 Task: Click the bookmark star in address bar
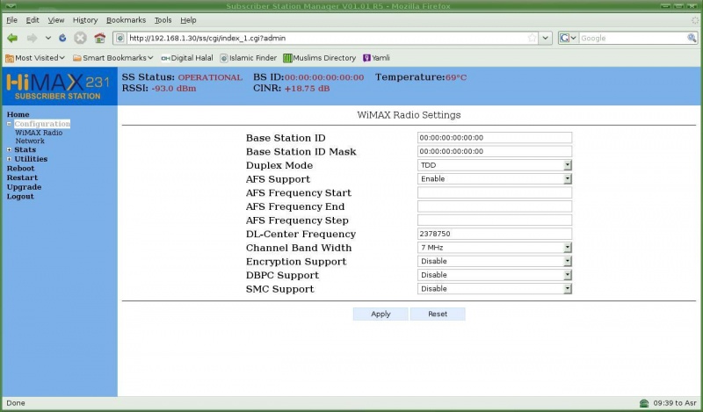[532, 39]
